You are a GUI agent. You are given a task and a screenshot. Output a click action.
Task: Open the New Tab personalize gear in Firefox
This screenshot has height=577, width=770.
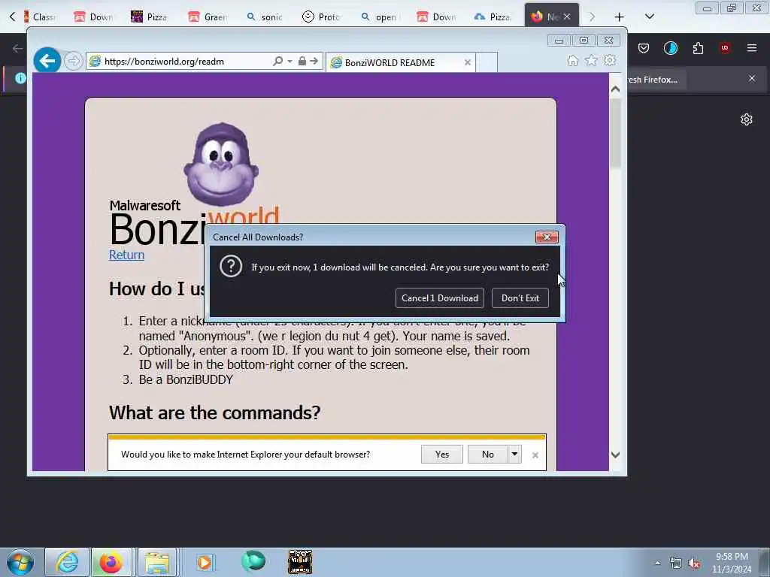[x=747, y=119]
